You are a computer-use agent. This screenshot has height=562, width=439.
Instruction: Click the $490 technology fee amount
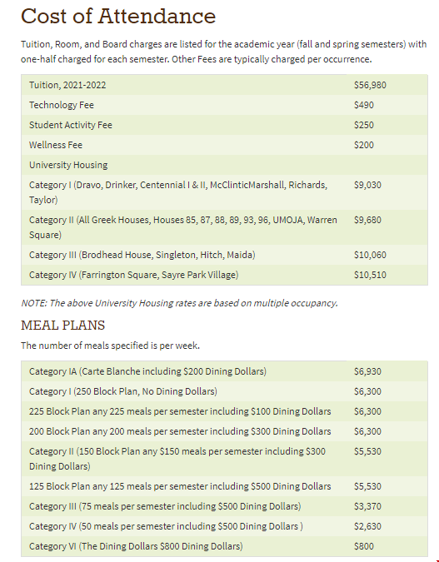point(364,105)
